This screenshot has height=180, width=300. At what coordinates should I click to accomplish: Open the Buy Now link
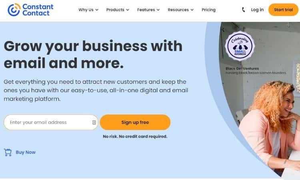26,152
